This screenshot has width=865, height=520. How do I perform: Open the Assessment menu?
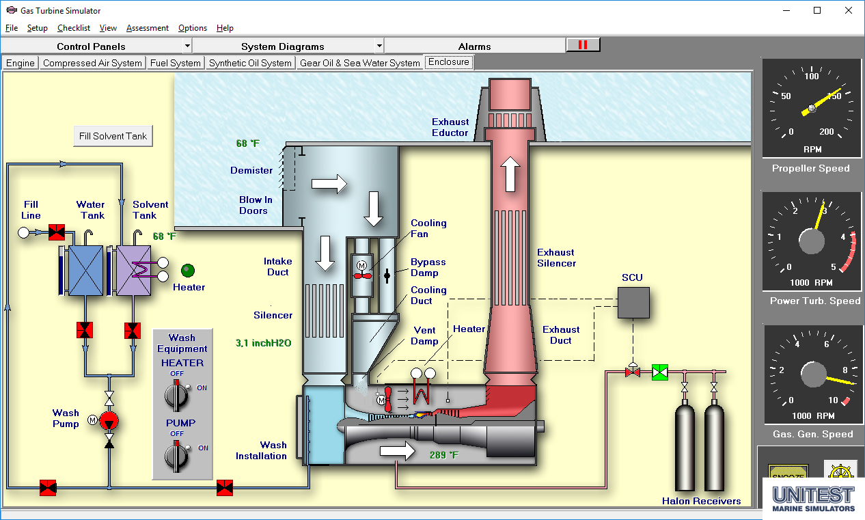(x=147, y=28)
